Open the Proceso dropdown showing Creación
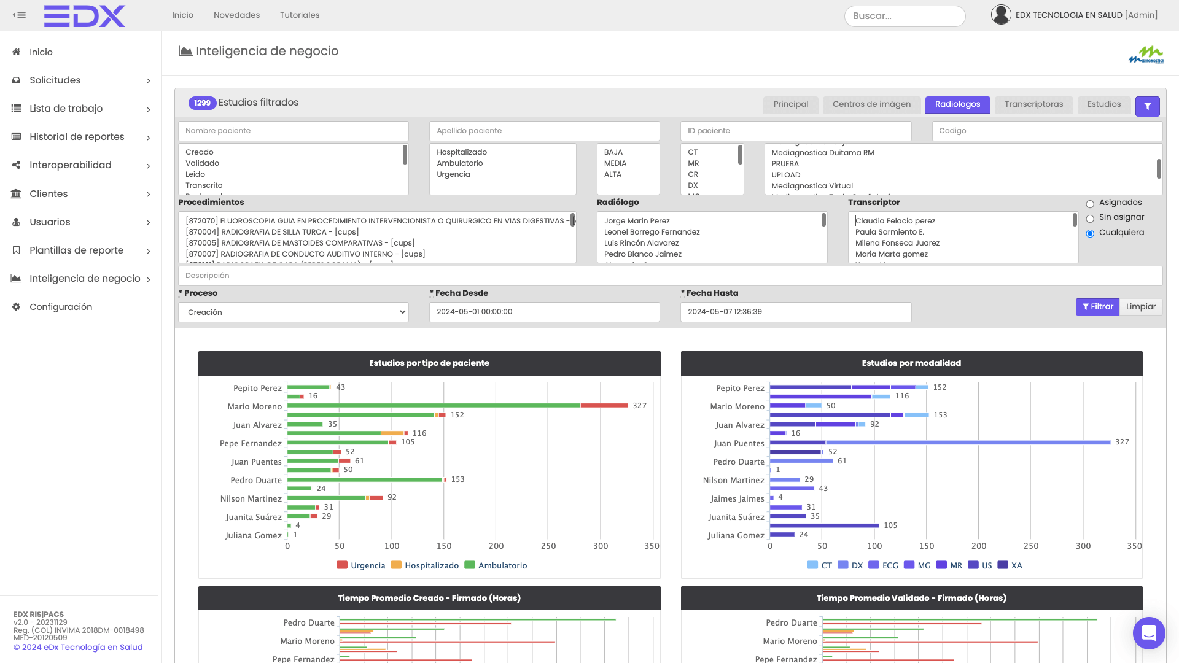Viewport: 1179px width, 663px height. click(x=294, y=312)
